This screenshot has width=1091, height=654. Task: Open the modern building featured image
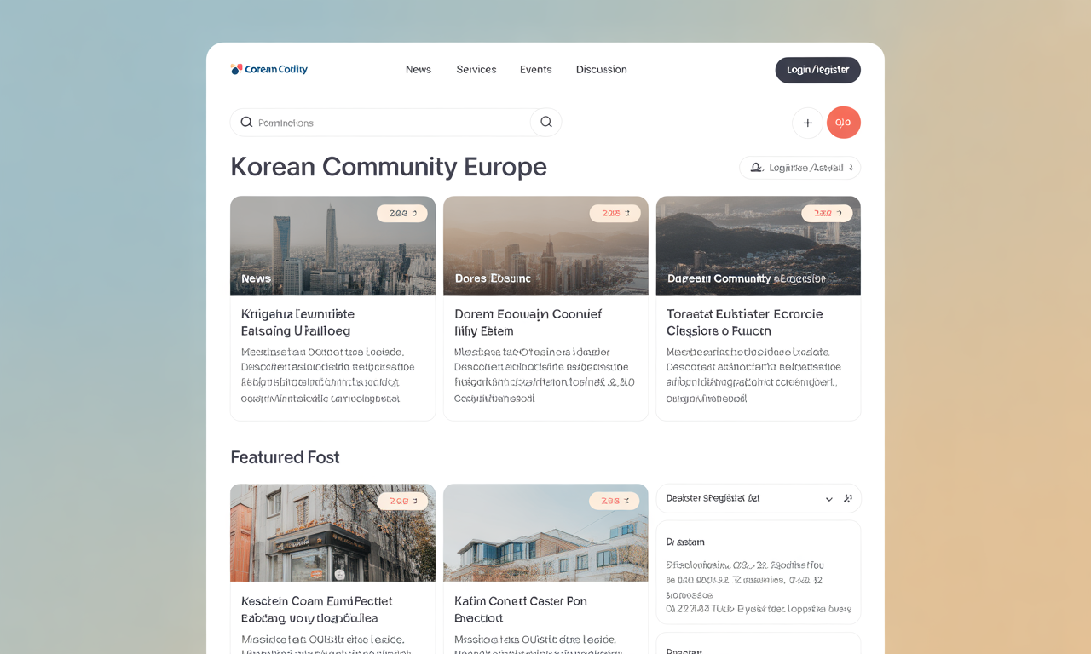(545, 533)
